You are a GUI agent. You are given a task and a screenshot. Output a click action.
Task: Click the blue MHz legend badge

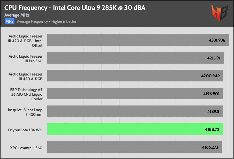(x=10, y=21)
